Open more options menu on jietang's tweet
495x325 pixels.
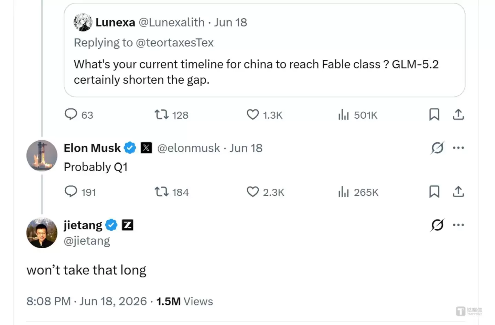(458, 225)
